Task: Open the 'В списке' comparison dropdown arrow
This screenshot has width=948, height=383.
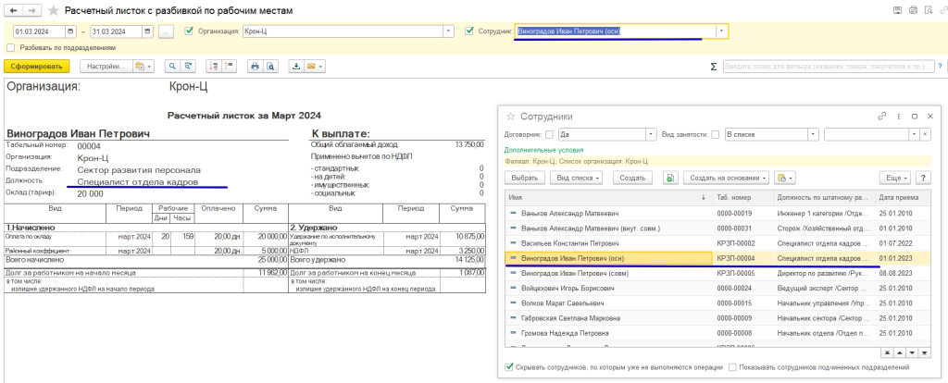Action: (813, 135)
